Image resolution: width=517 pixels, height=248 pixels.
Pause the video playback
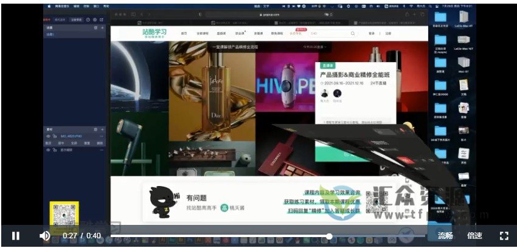[x=15, y=236]
